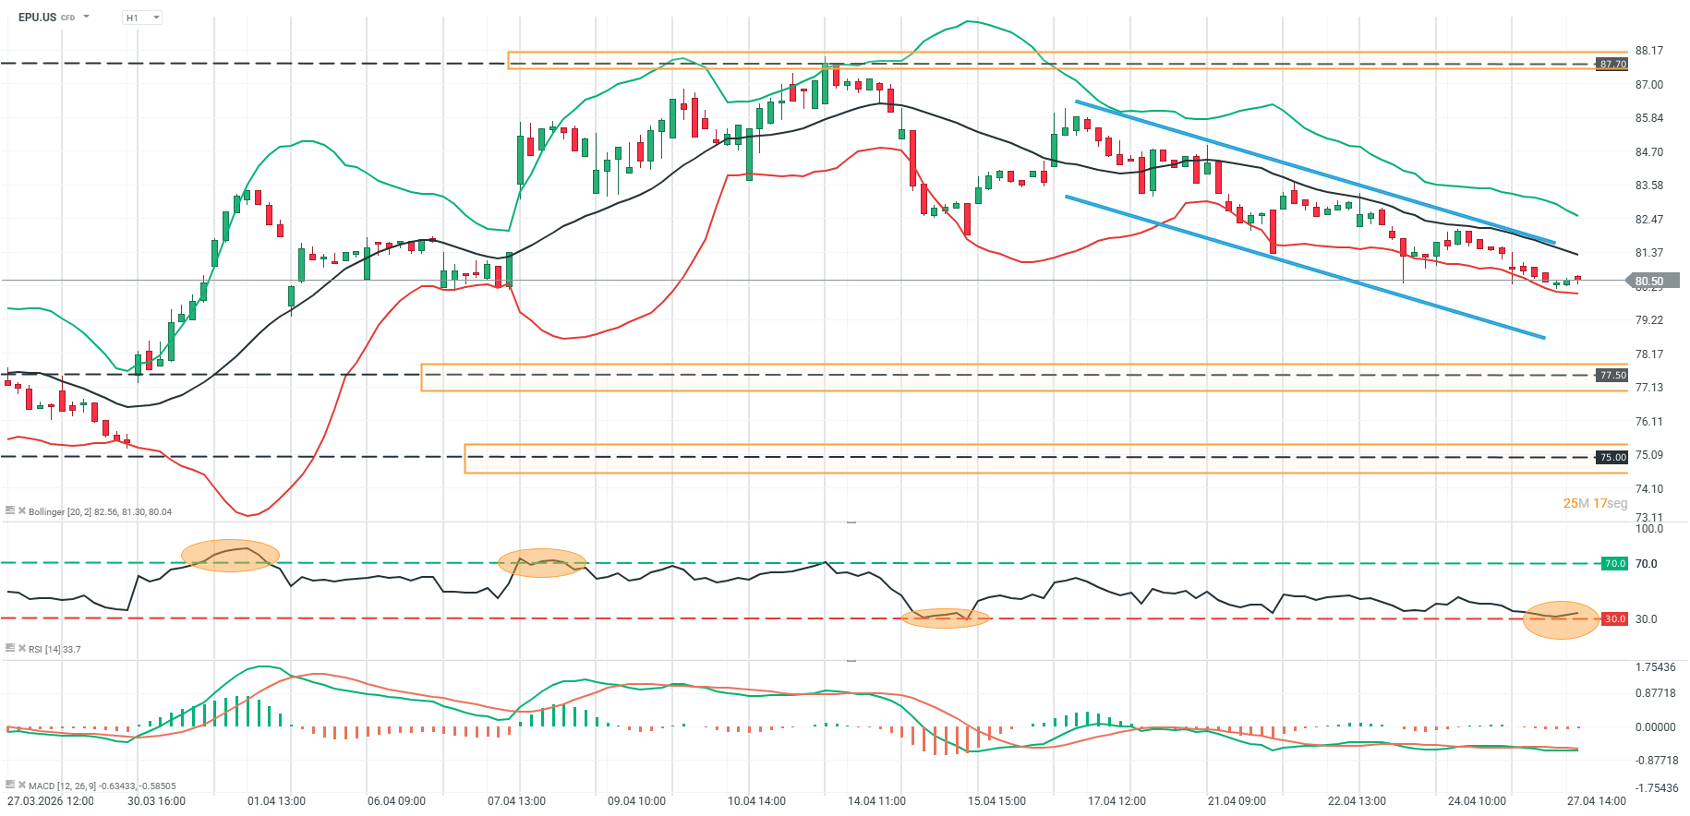
Task: Click the RSI 70.0 overbought level tag
Action: pyautogui.click(x=1614, y=563)
